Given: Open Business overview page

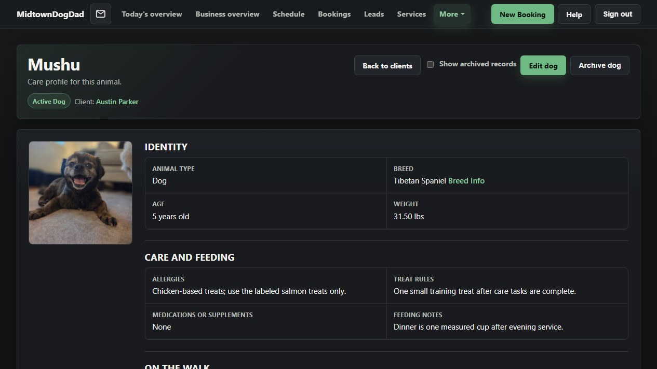Looking at the screenshot, I should pyautogui.click(x=227, y=14).
